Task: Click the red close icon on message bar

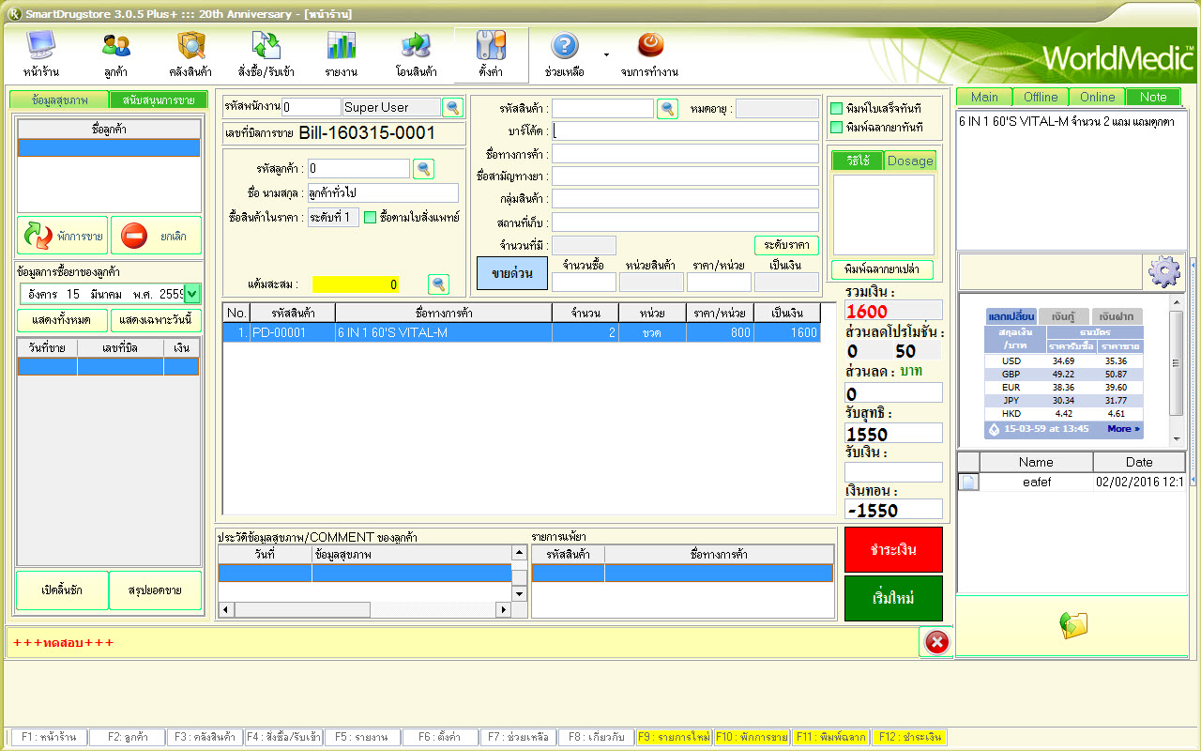Action: tap(936, 642)
